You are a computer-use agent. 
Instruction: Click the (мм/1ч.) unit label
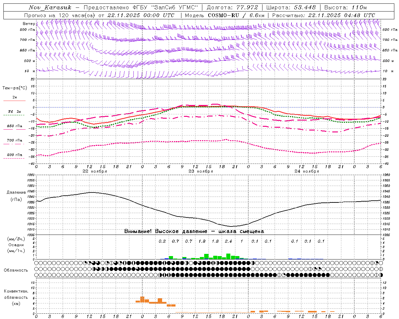16,251
